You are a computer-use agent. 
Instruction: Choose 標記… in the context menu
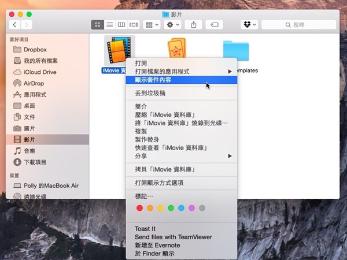[x=182, y=196]
